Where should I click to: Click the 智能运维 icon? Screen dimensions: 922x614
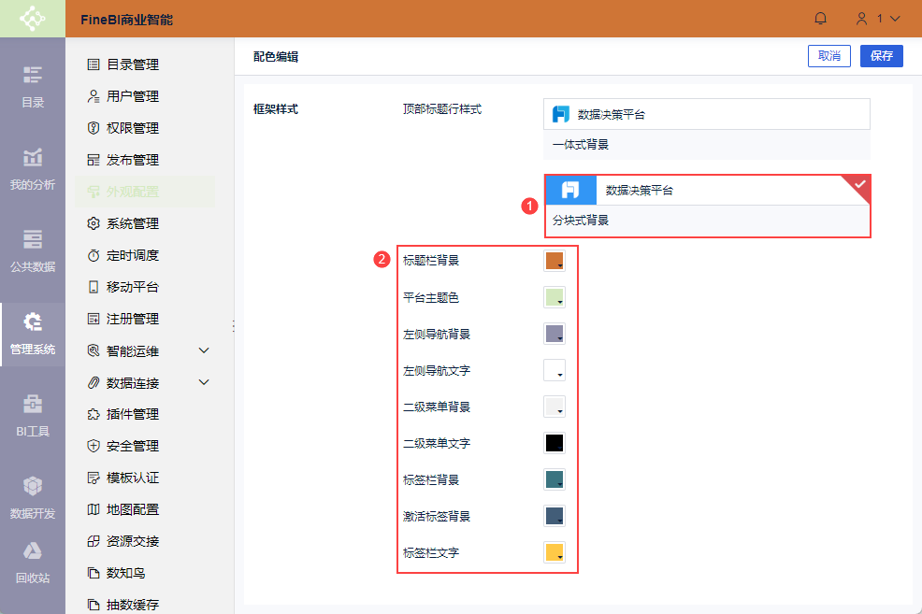94,350
